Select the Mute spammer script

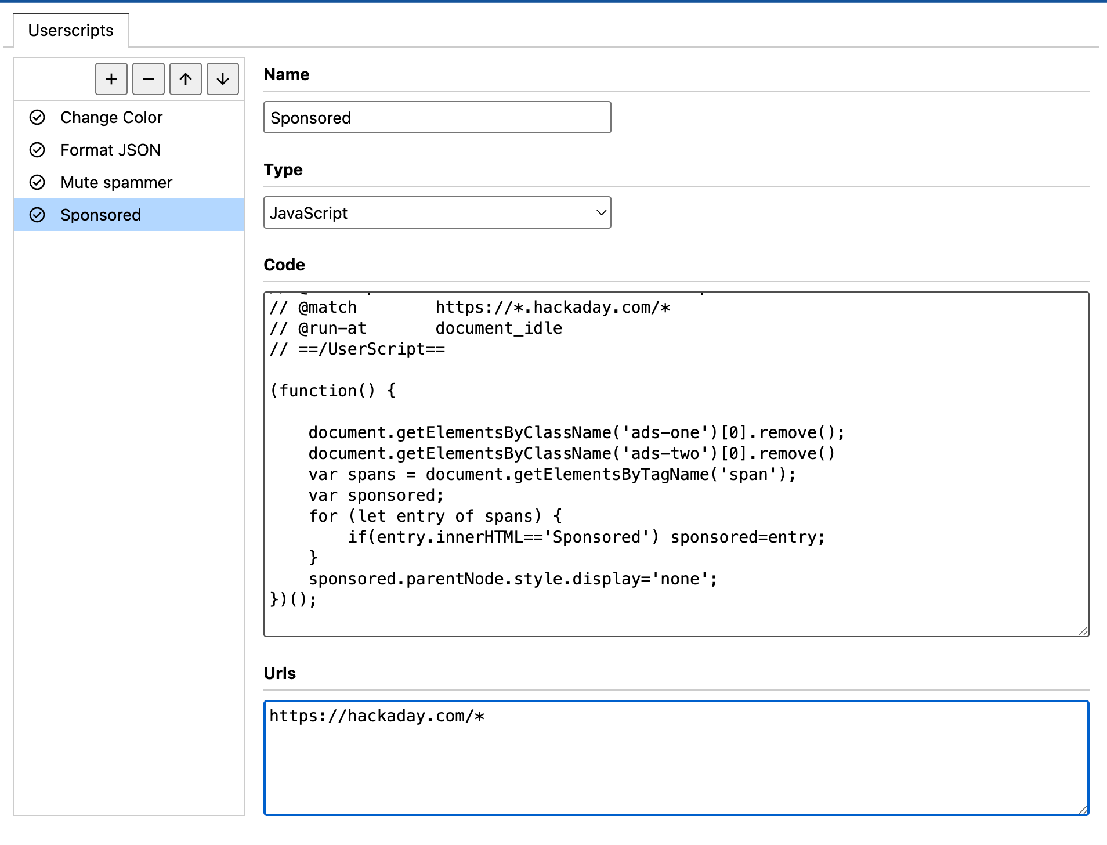click(116, 182)
